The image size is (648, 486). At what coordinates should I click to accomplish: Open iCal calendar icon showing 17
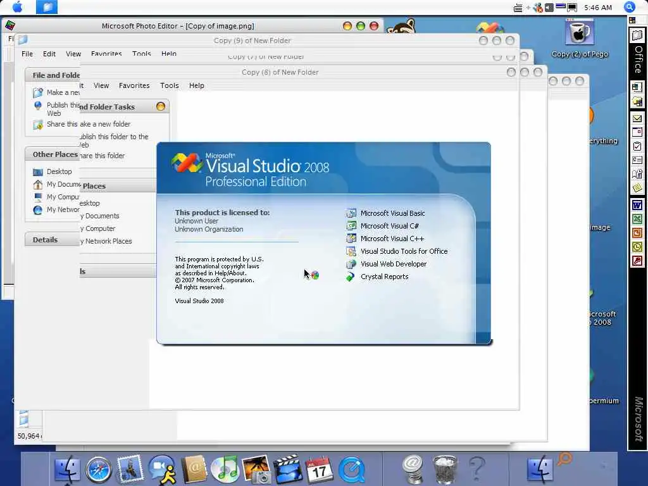point(319,470)
